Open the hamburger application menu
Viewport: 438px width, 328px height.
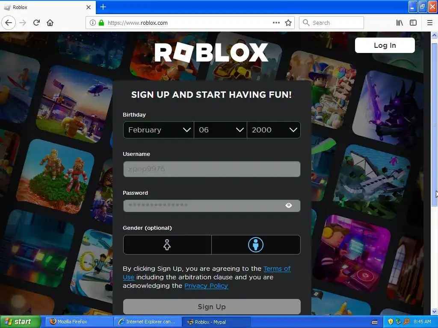tap(430, 23)
